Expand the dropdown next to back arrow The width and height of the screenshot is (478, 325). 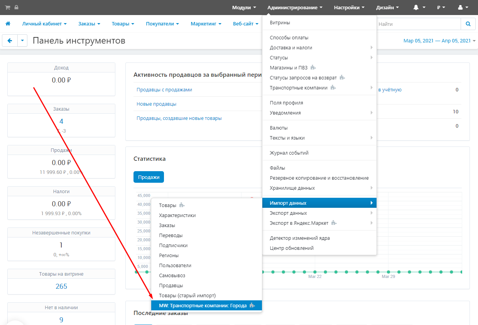click(x=22, y=40)
